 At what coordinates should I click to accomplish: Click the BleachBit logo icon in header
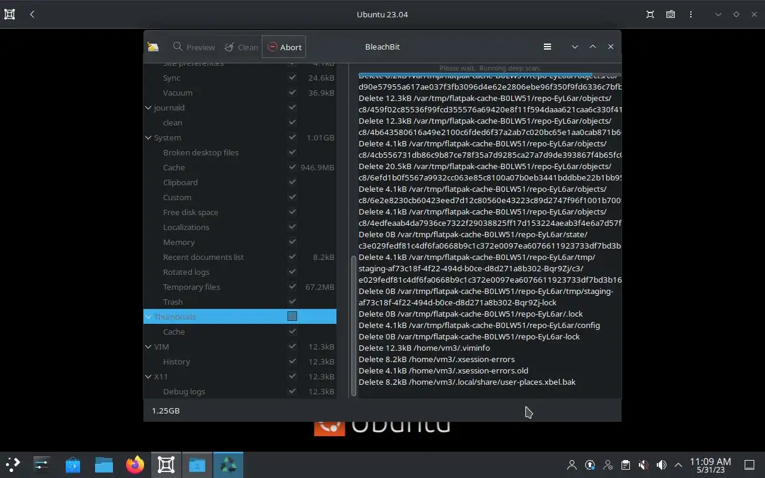[x=153, y=47]
